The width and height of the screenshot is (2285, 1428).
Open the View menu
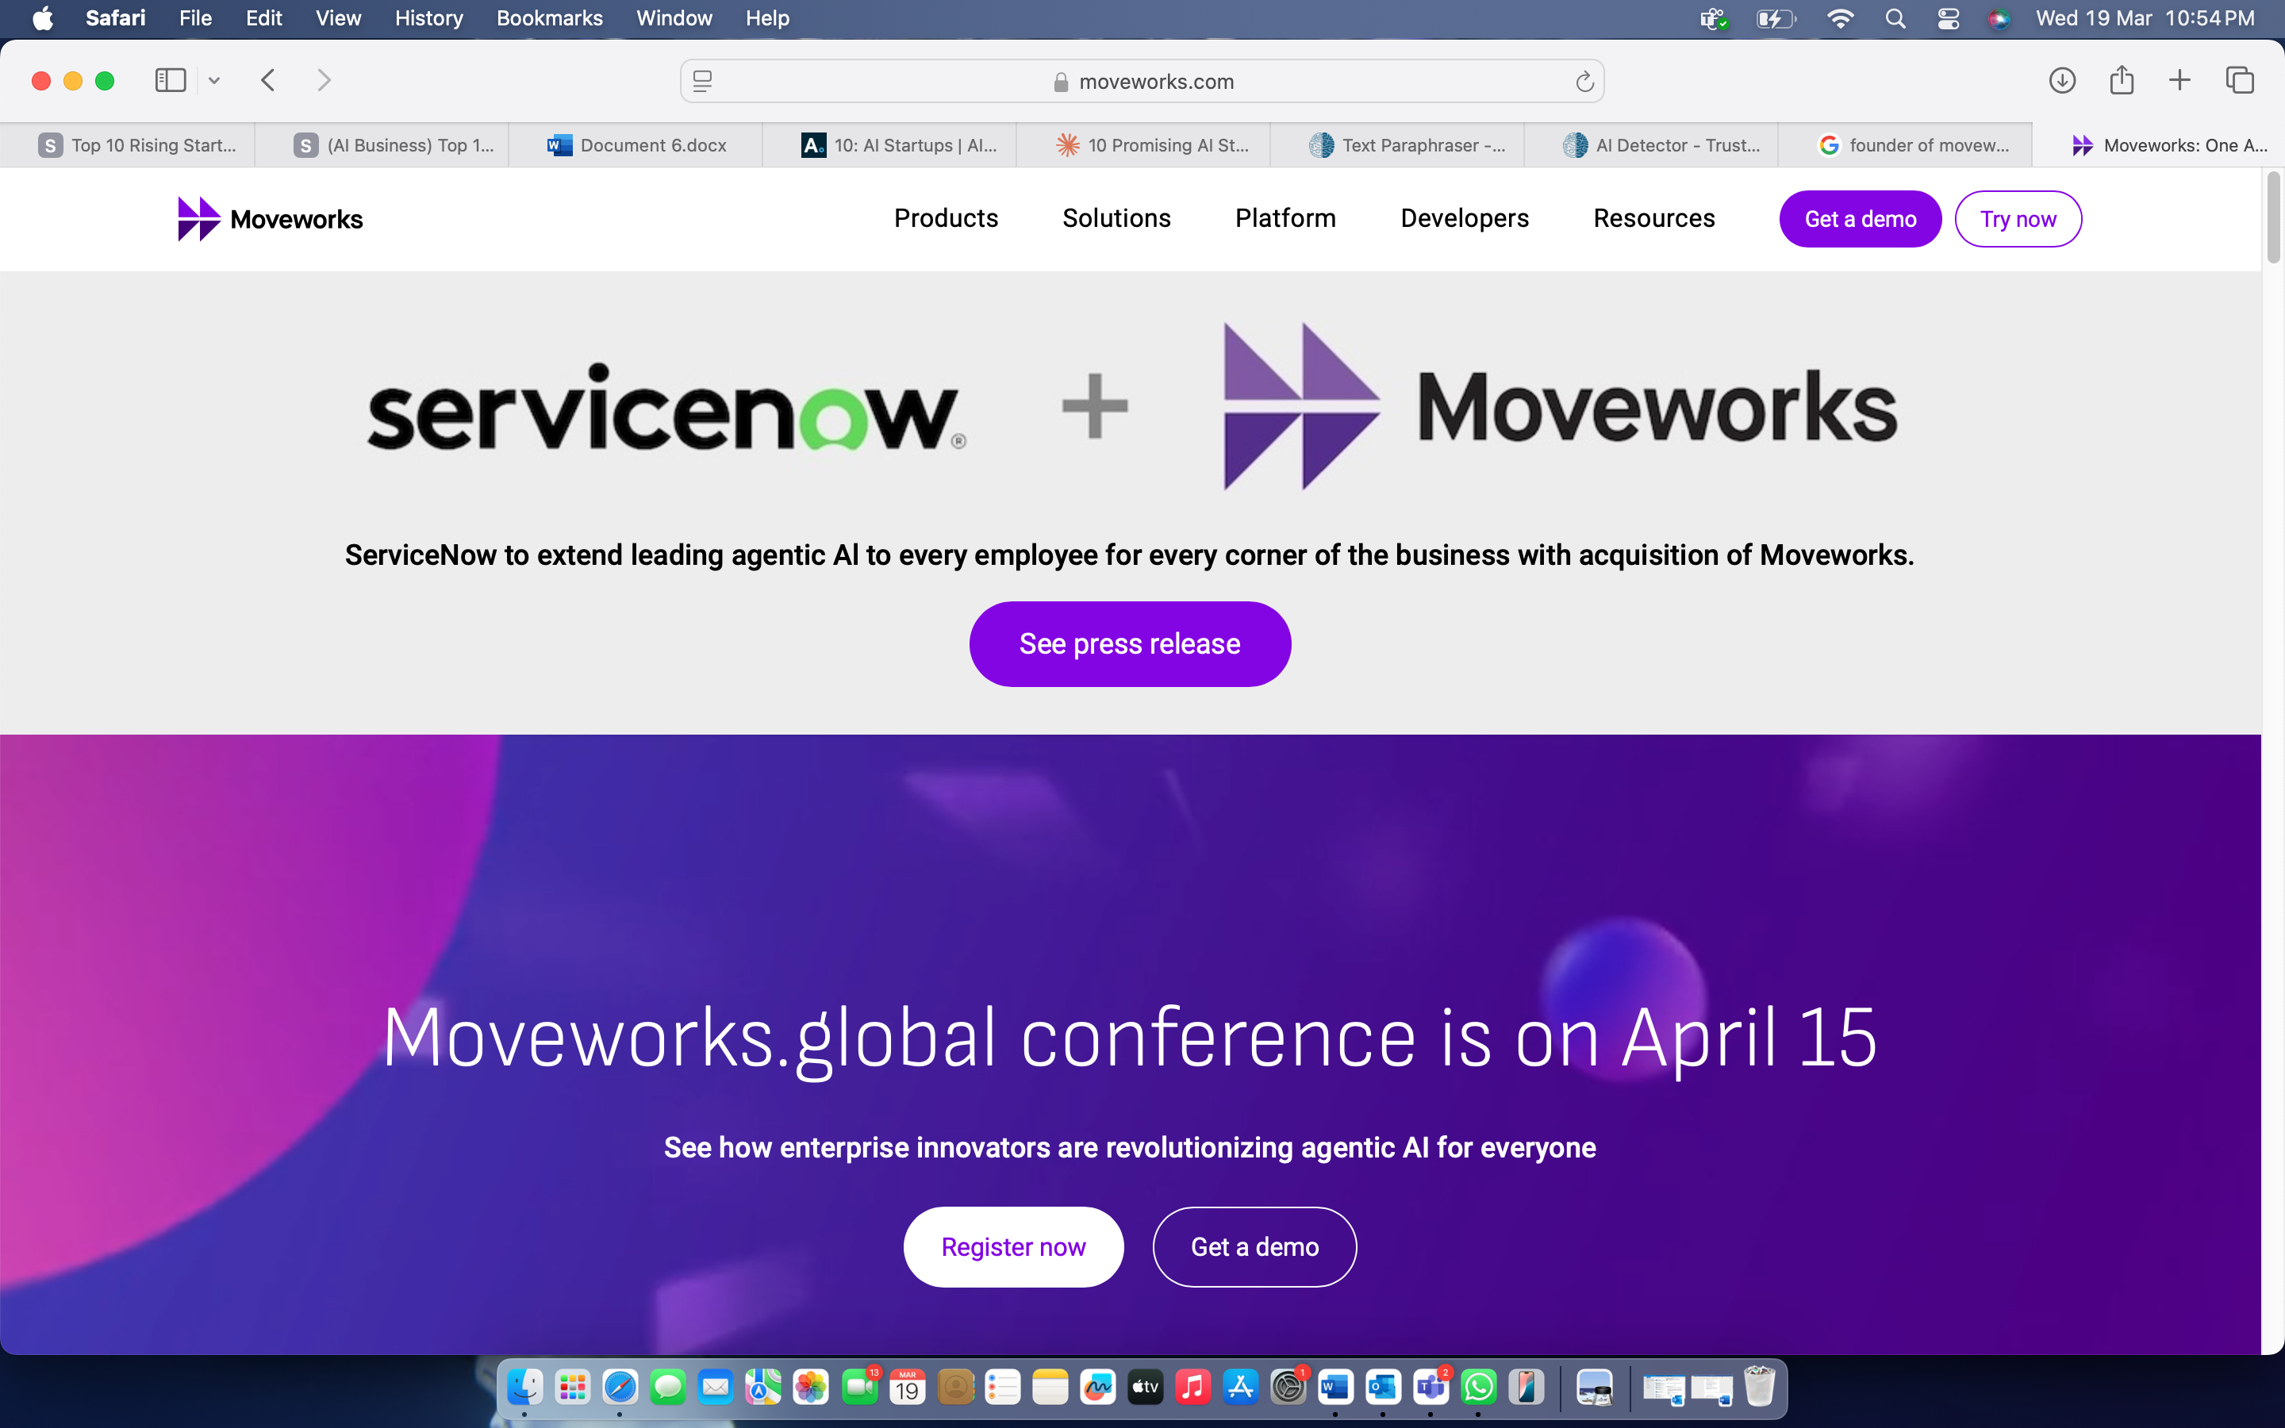(x=338, y=18)
